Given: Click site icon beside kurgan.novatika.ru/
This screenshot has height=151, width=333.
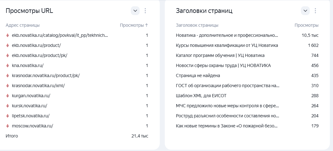Looking at the screenshot, I should (x=8, y=96).
